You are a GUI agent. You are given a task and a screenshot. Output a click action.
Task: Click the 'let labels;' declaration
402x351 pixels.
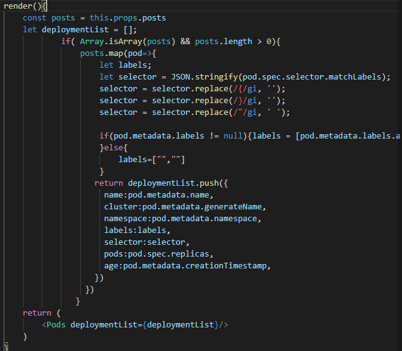coord(126,65)
